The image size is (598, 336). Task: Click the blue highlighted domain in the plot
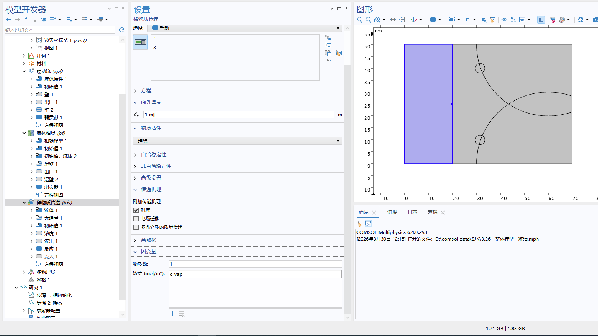point(428,104)
